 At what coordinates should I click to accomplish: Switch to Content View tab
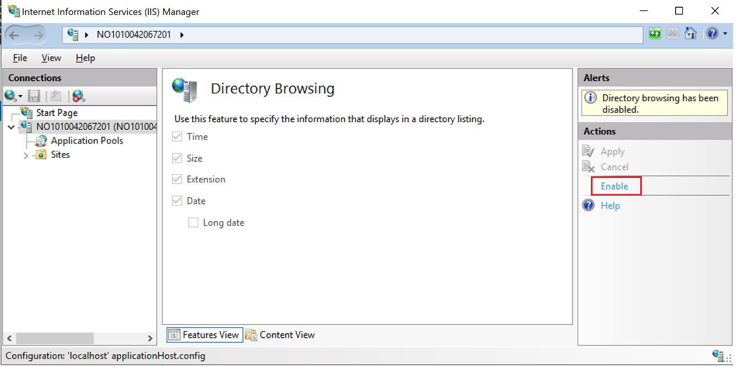pos(280,335)
